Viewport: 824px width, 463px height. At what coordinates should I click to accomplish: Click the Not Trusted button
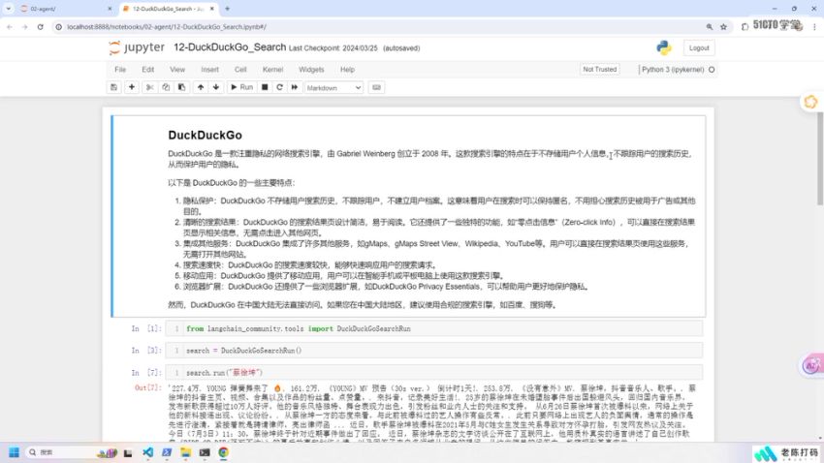point(600,70)
